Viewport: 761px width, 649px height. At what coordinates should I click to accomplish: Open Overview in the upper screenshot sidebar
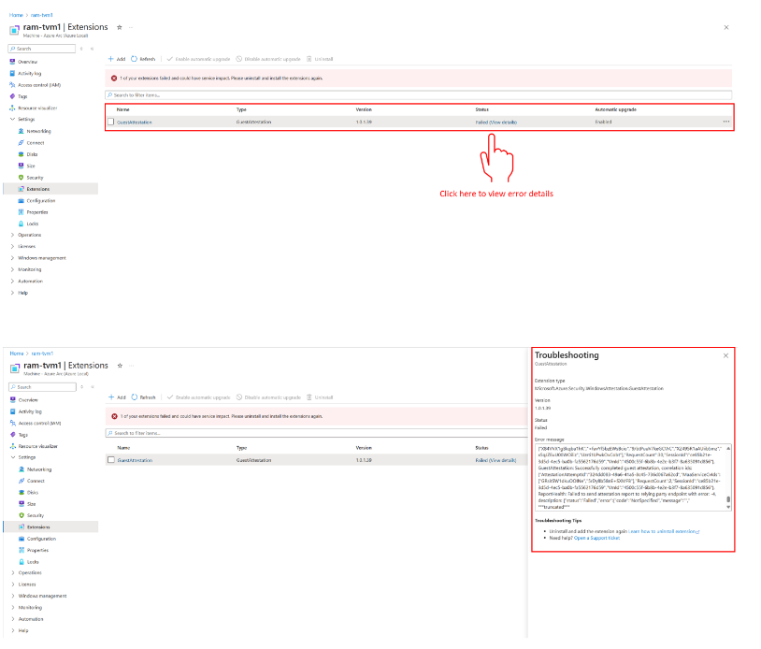click(27, 62)
